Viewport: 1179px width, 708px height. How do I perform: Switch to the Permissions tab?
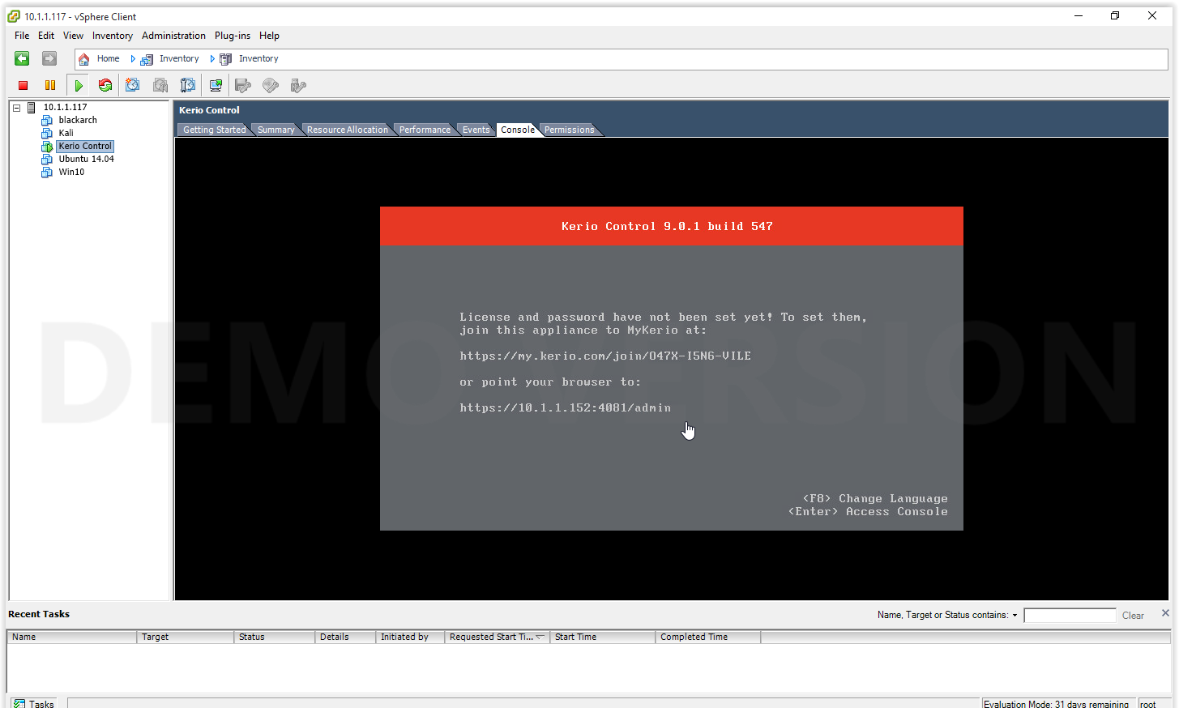570,130
